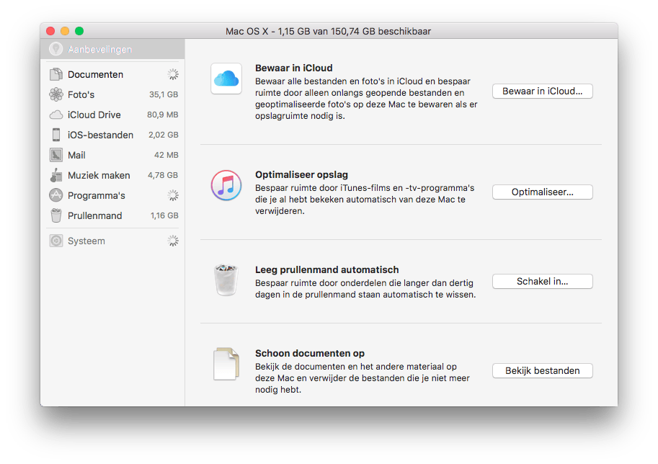
Task: Click the Prullenmand trash icon in sidebar
Action: 55,215
